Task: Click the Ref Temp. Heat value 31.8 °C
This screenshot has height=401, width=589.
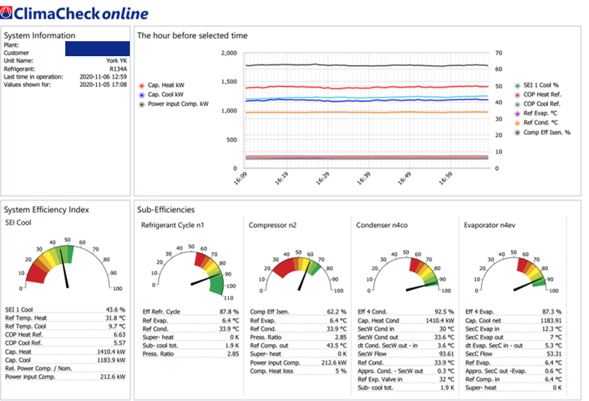Action: click(x=116, y=318)
